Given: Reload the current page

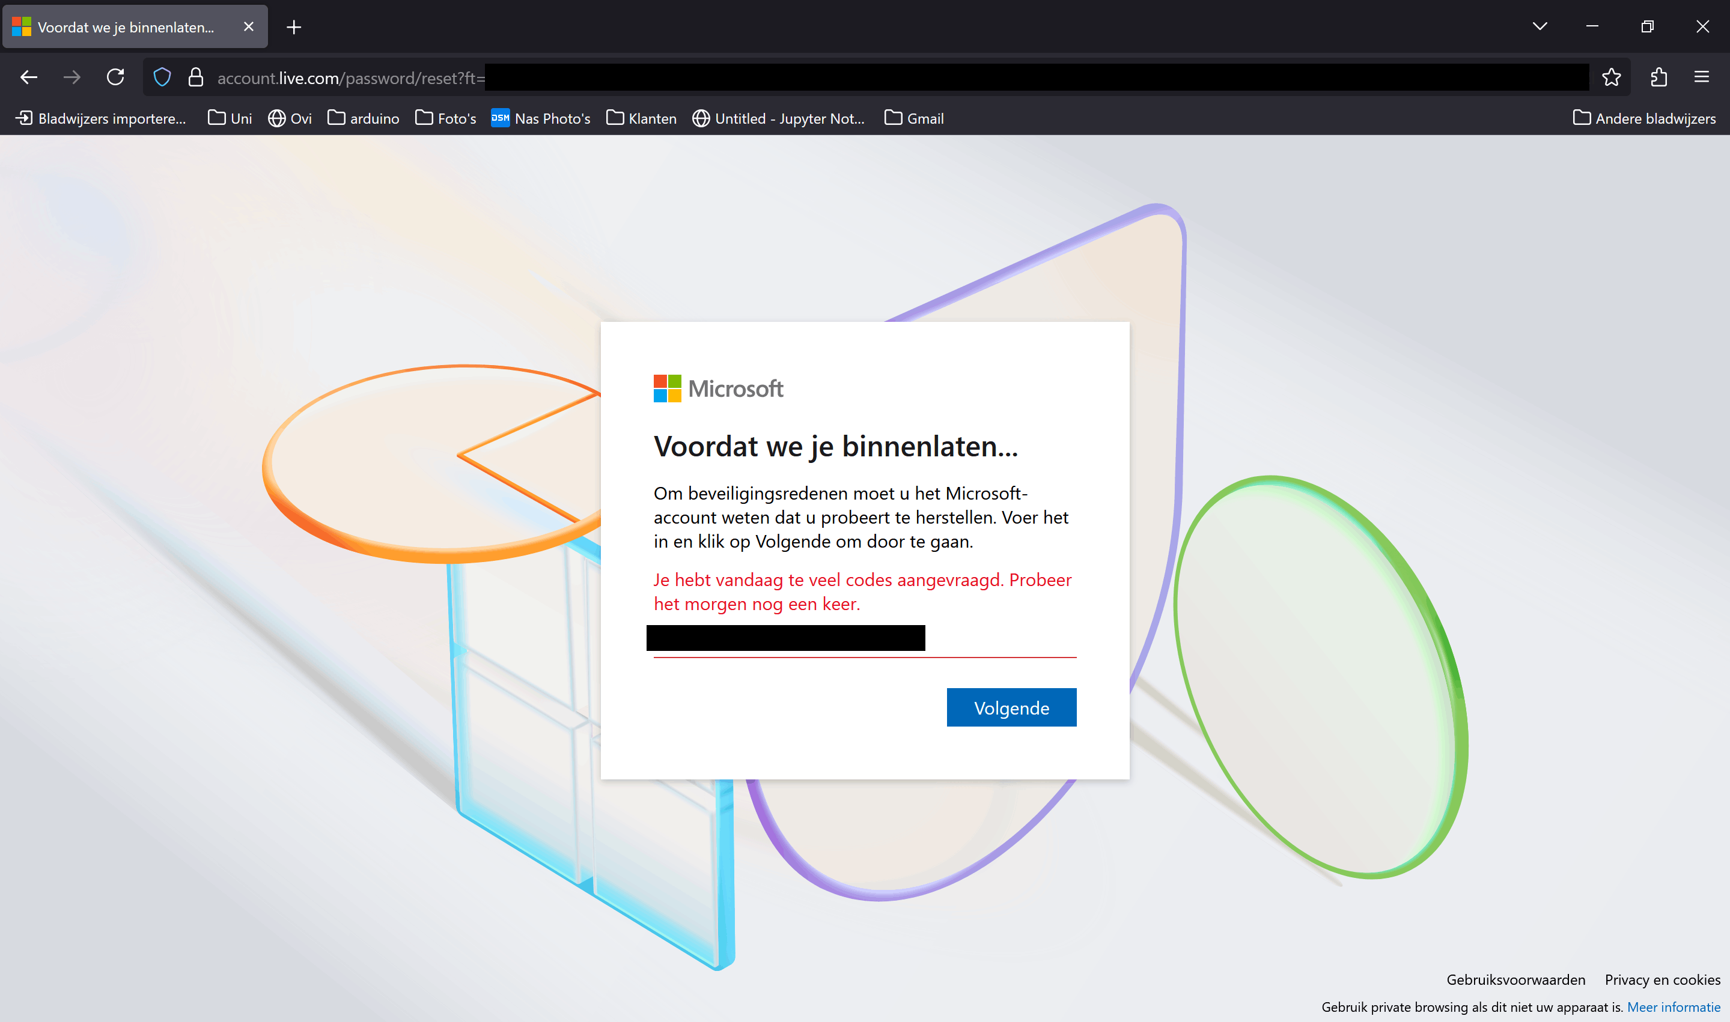Looking at the screenshot, I should (x=115, y=77).
